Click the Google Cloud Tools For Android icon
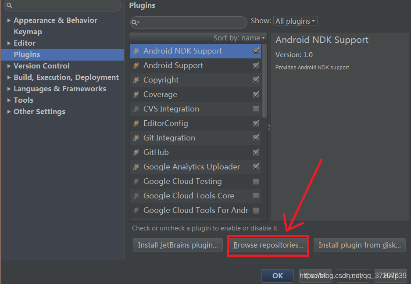The image size is (411, 284). tap(136, 210)
